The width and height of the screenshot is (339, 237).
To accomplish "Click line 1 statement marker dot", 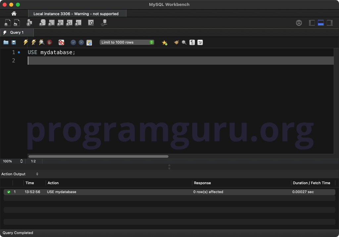I will pyautogui.click(x=19, y=52).
